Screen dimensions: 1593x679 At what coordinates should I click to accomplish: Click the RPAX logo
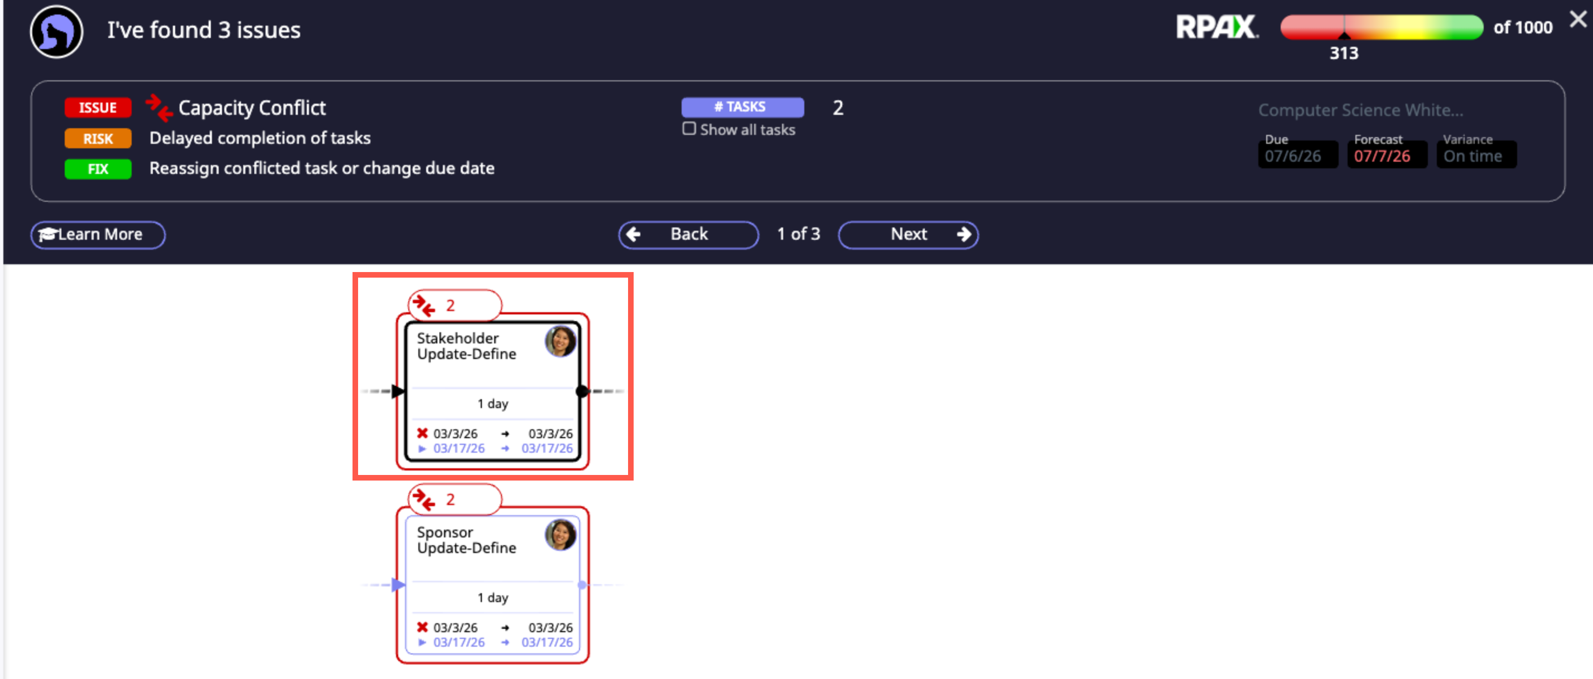point(1217,27)
